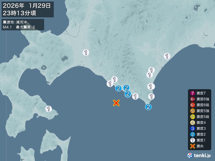215x161 pixels.
Task: Select the 最大震度:2 text
Action: click(25, 27)
